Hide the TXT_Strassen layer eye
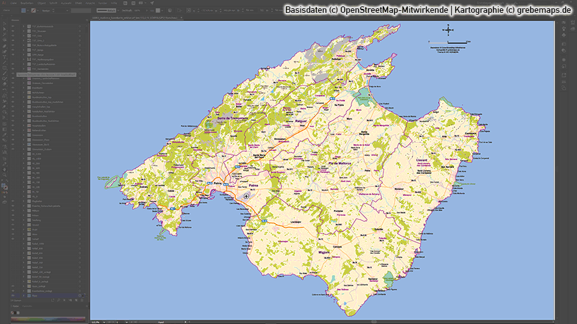This screenshot has width=577, height=324. pos(13,30)
